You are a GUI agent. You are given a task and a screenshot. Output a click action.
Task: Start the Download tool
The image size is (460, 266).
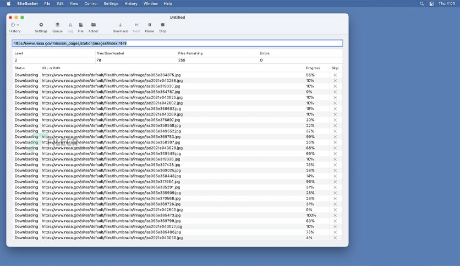(x=121, y=27)
